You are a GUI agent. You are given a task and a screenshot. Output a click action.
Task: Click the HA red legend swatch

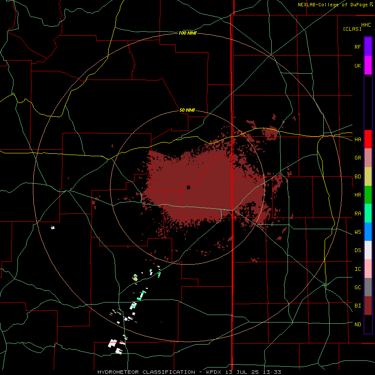(x=368, y=139)
